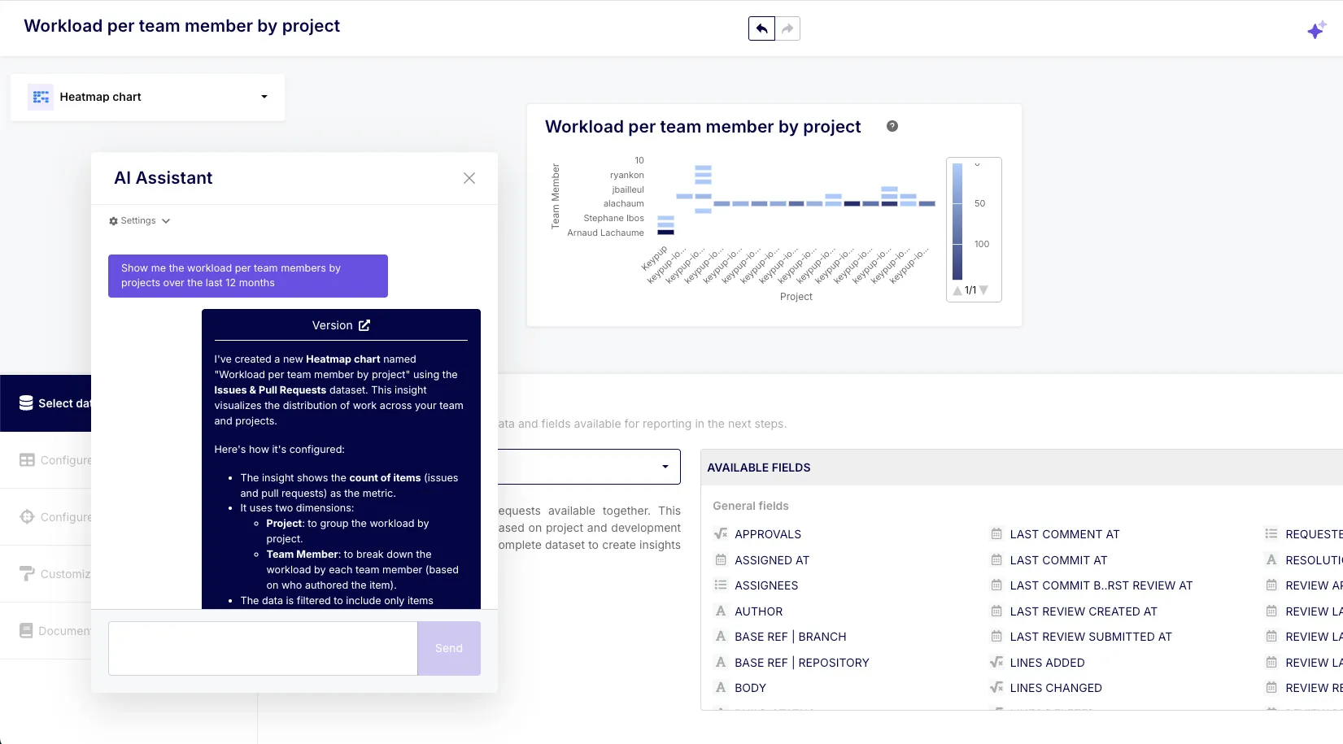Click the sparkle AI icon in top right corner

click(1317, 29)
